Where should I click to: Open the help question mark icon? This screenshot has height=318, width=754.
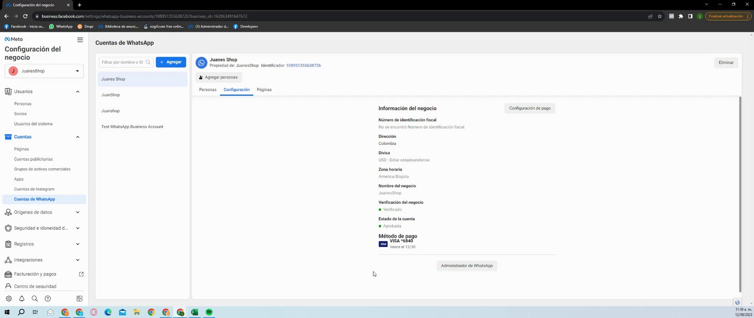[x=48, y=299]
